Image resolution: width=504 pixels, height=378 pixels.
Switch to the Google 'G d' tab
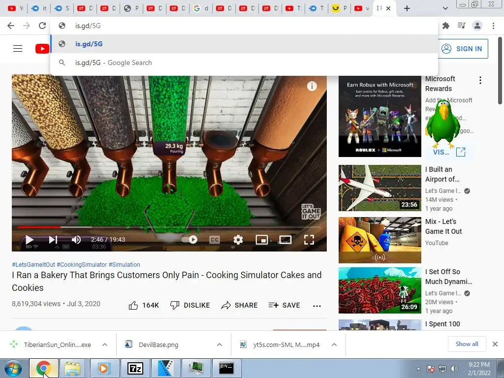(x=201, y=8)
